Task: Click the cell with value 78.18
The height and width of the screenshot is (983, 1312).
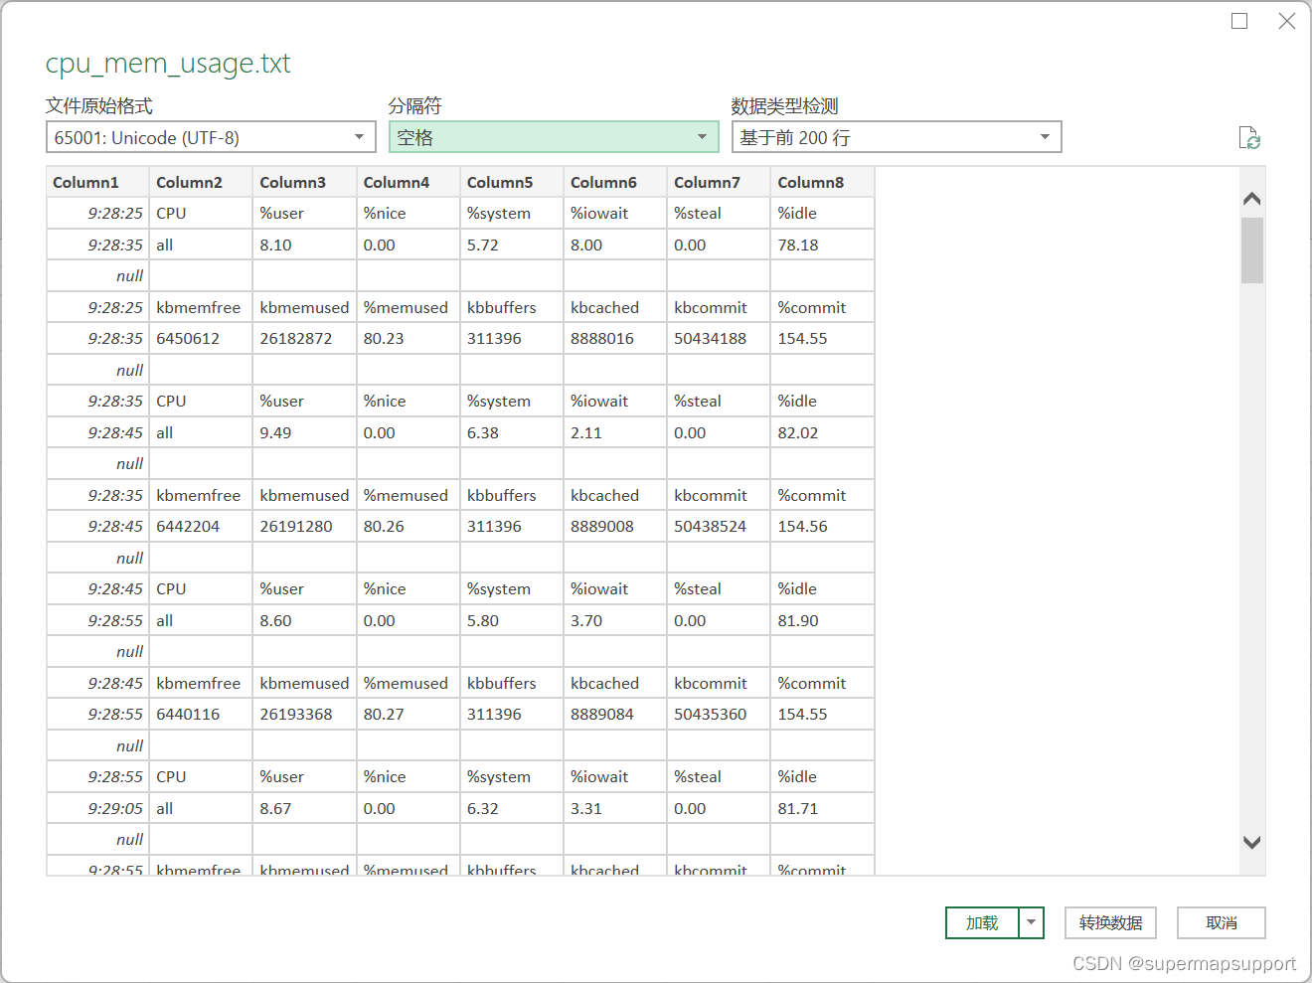Action: click(x=822, y=245)
